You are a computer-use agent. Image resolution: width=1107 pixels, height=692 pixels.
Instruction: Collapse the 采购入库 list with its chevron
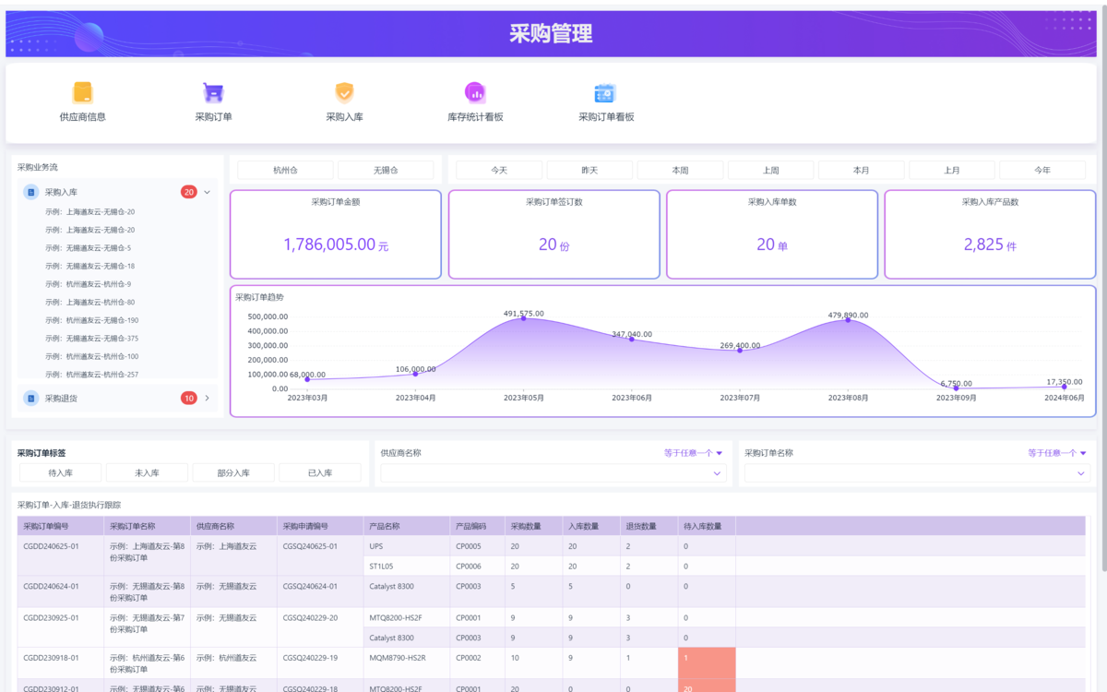coord(207,192)
